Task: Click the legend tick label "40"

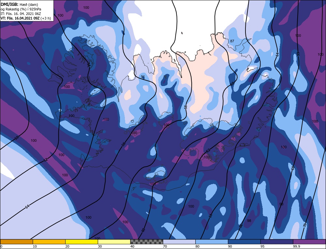Action: tap(132, 246)
